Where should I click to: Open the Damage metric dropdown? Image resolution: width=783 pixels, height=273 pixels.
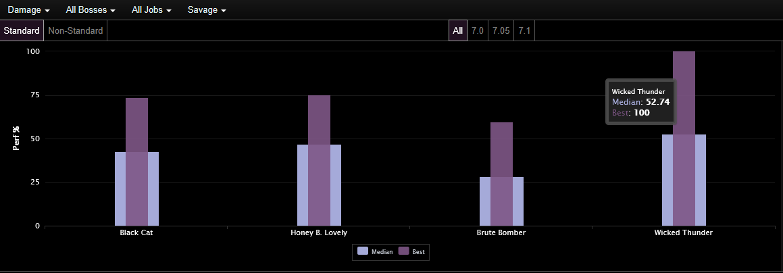28,10
